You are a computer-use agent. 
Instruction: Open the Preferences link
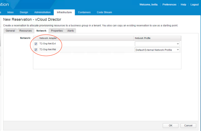(169, 5)
